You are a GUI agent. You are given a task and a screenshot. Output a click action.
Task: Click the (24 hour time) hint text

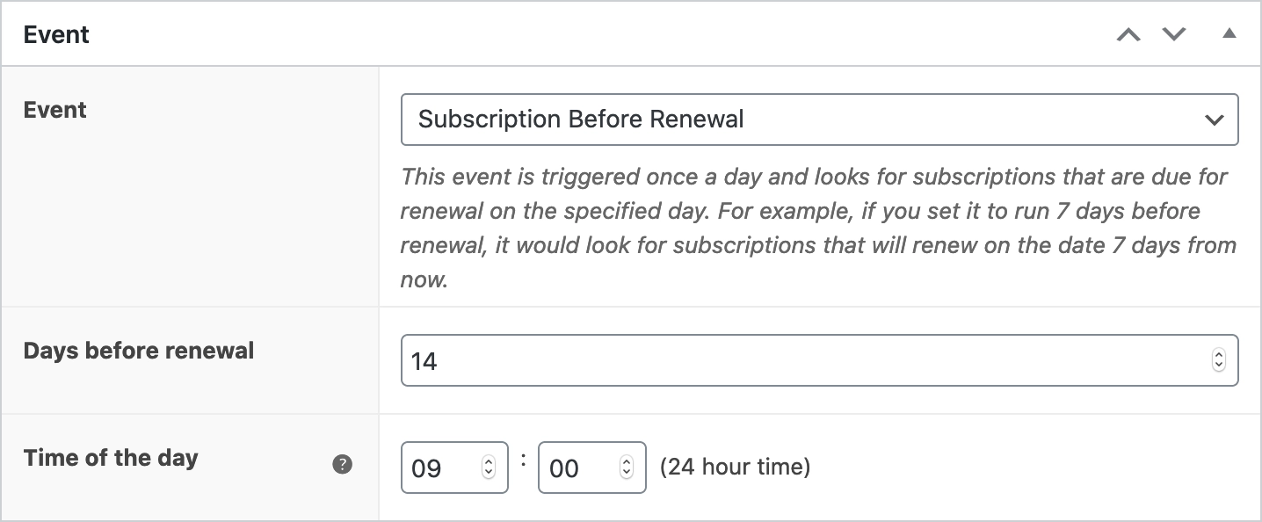pos(736,467)
